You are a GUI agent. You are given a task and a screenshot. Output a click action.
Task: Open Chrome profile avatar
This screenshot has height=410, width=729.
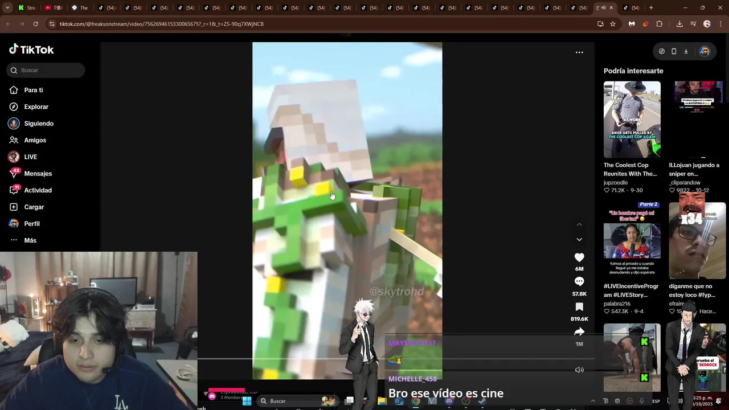pos(707,24)
